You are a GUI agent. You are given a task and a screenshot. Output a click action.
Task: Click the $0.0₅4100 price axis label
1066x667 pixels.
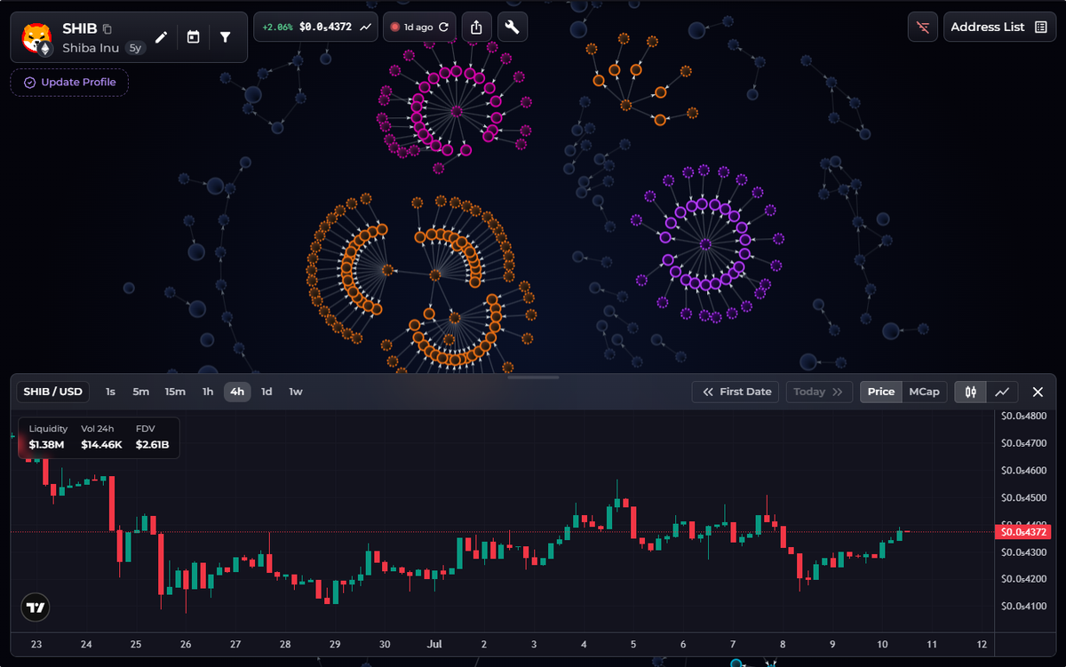pyautogui.click(x=1023, y=607)
